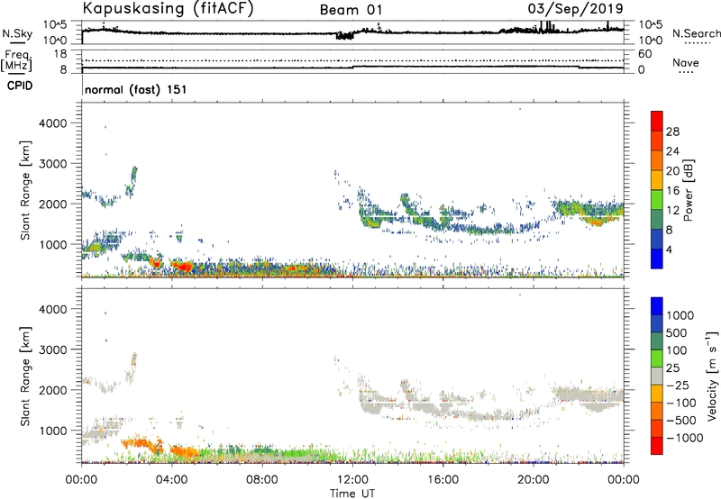Click Slant Range label of velocity panel
This screenshot has width=721, height=499.
25,377
